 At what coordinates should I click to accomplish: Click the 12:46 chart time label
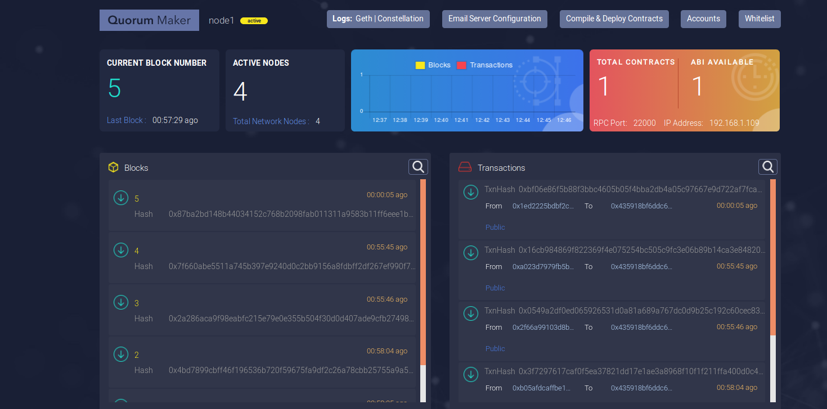point(564,120)
